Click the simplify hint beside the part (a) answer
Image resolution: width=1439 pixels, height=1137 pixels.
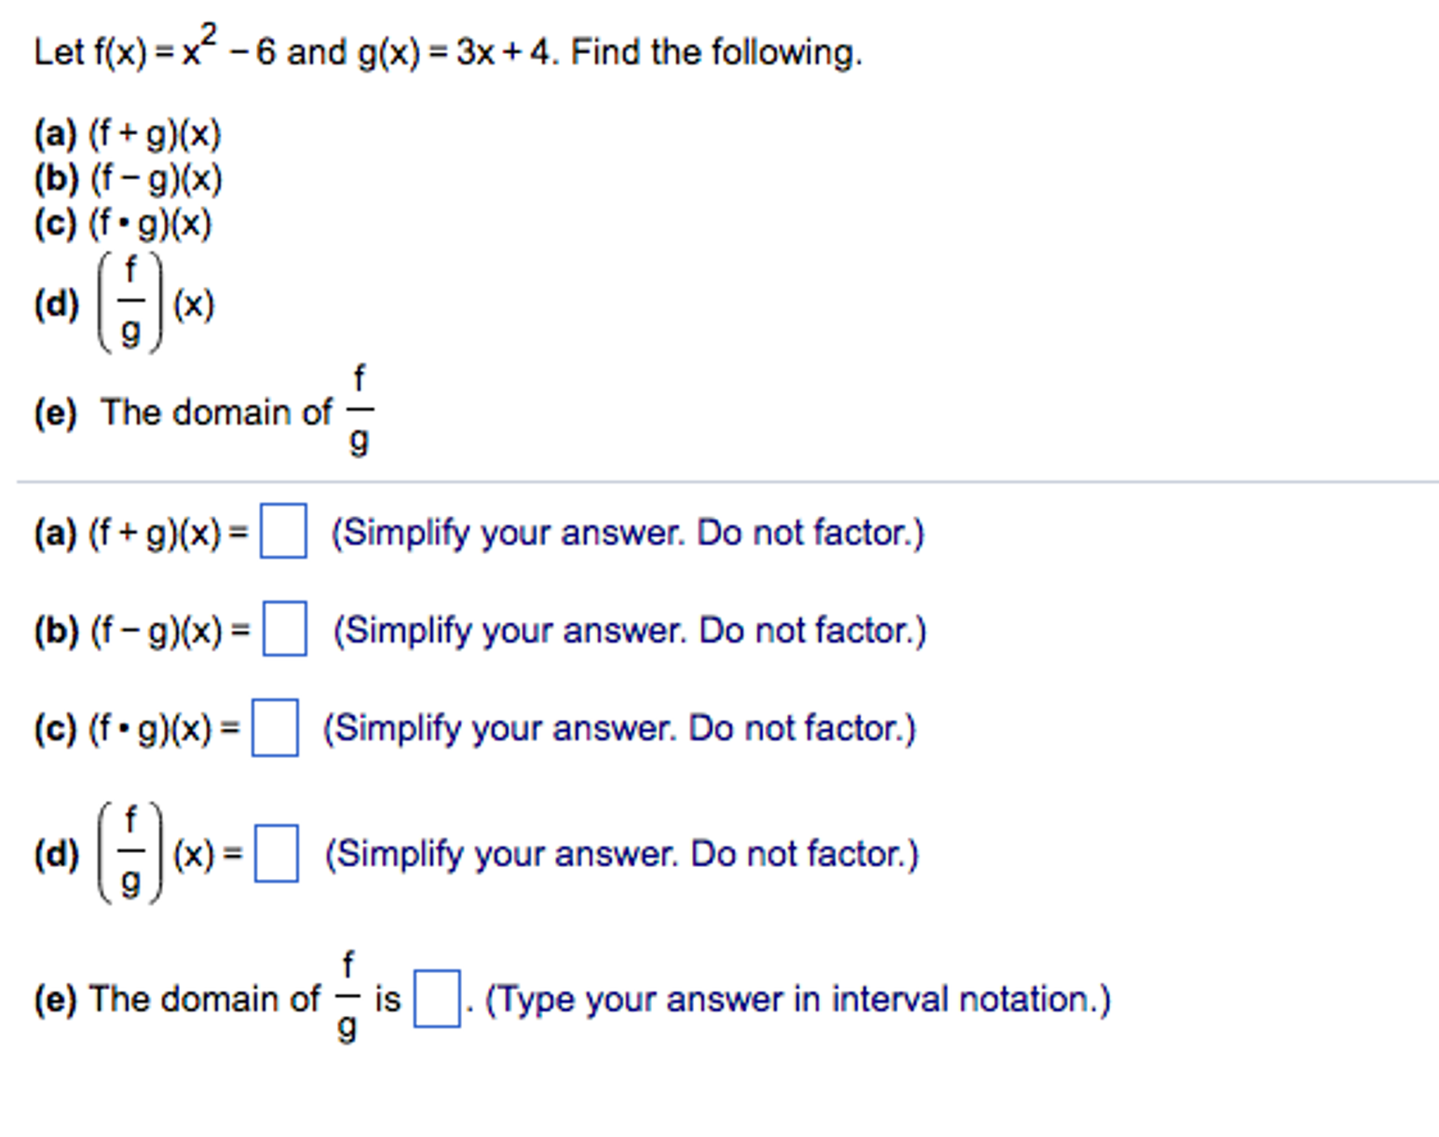(x=627, y=532)
